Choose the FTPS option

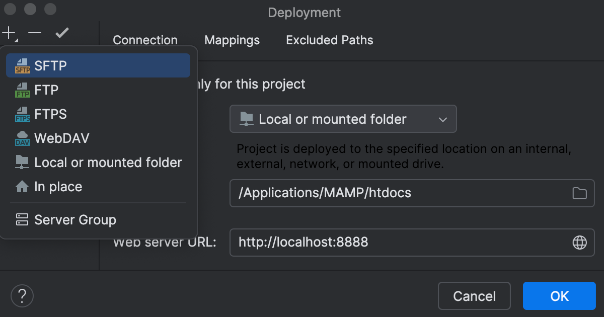click(49, 114)
